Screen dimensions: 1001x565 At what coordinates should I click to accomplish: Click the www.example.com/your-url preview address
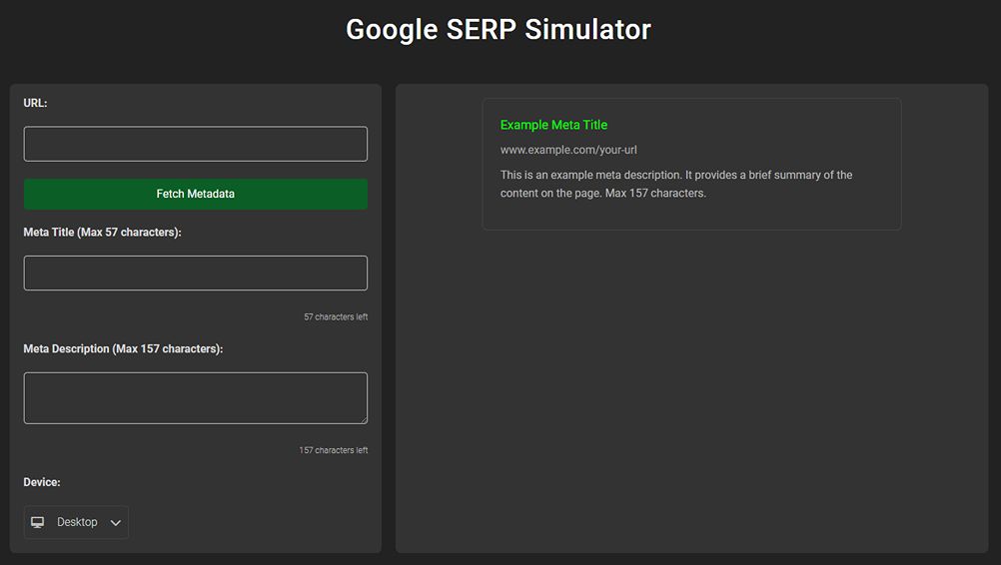(568, 150)
